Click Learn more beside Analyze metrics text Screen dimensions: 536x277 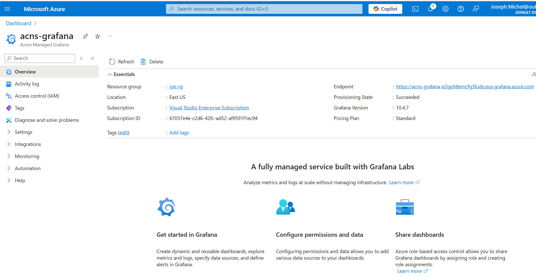tap(404, 182)
